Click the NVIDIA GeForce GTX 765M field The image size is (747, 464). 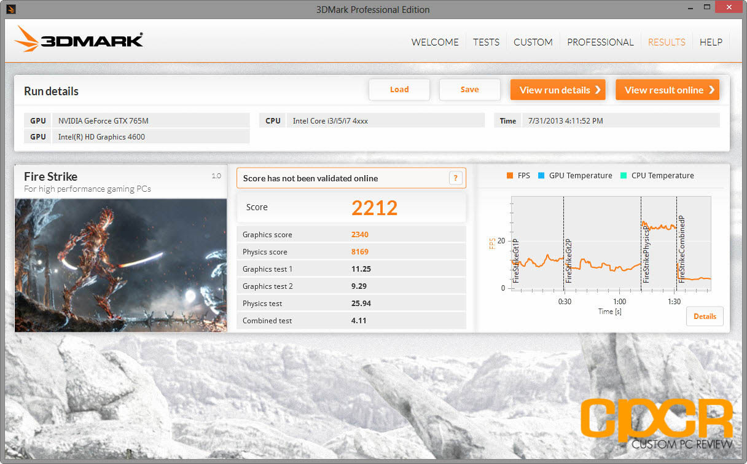click(151, 120)
